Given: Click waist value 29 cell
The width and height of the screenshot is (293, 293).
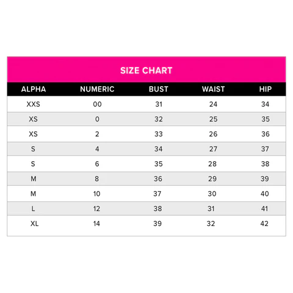Looking at the screenshot, I should coord(212,179).
